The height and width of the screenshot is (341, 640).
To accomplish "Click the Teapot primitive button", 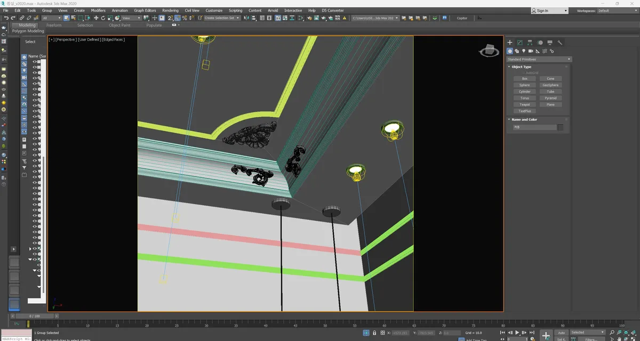I will coord(525,104).
